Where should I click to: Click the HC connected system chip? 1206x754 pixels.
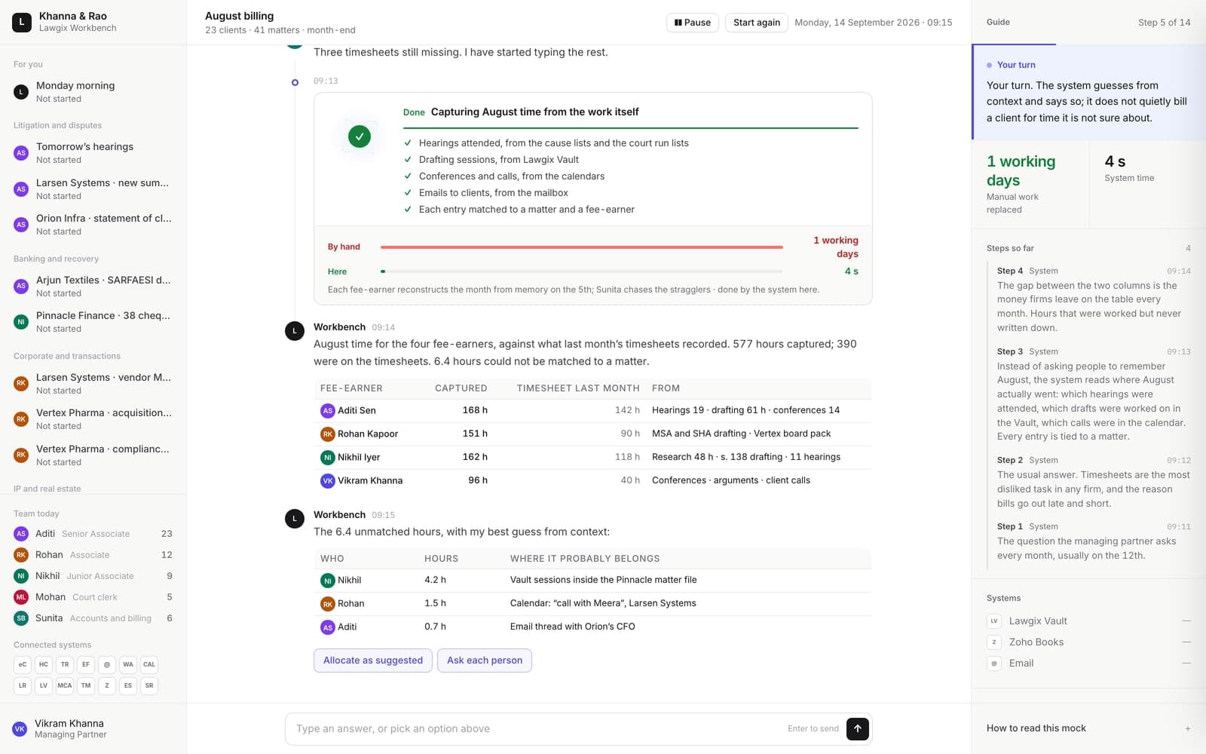(44, 664)
